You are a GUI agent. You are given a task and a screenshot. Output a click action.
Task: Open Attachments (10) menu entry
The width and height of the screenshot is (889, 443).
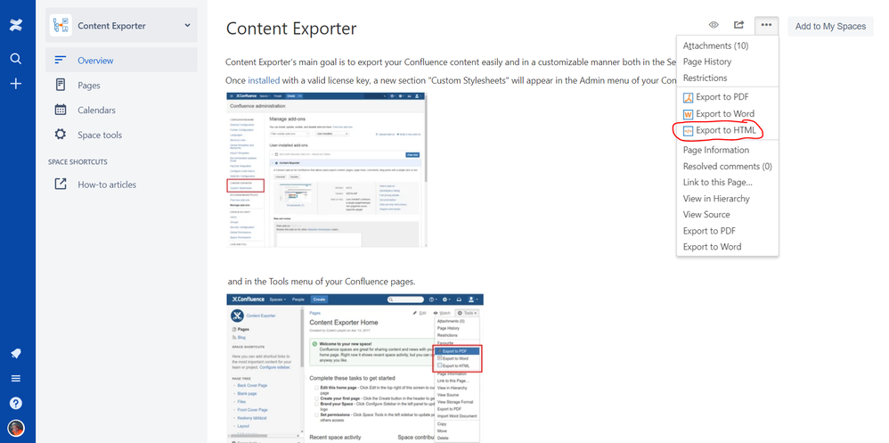tap(728, 46)
